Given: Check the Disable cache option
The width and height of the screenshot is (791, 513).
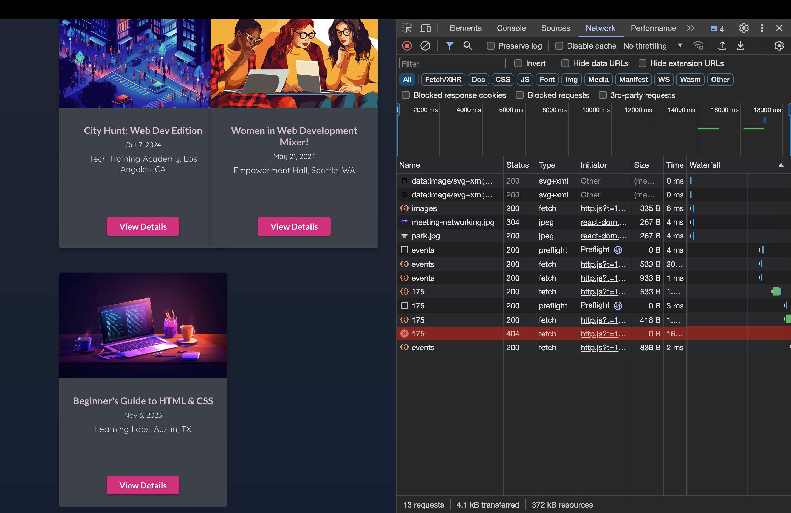Looking at the screenshot, I should (x=559, y=46).
